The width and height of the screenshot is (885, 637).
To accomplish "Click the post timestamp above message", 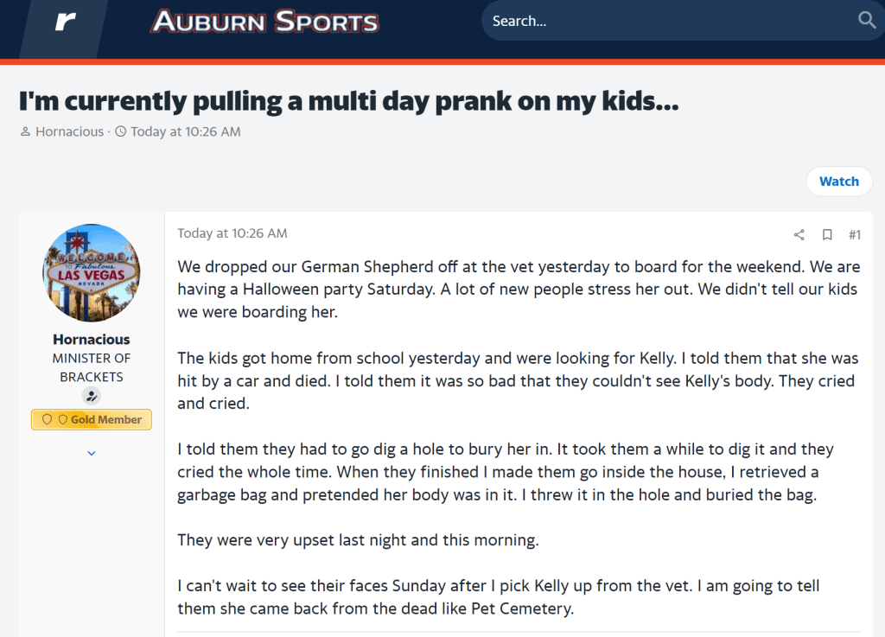I will pos(232,233).
